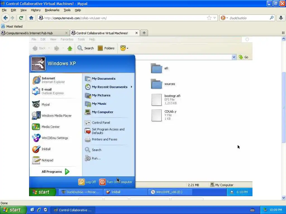Click the DuckDuckGo search magnifier icon
Image resolution: width=286 pixels, height=214 pixels.
pos(271,18)
